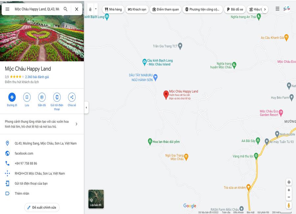Click the Nghĩa trang An Thái marker
Image resolution: width=296 pixels, height=214 pixels.
[x=259, y=17]
